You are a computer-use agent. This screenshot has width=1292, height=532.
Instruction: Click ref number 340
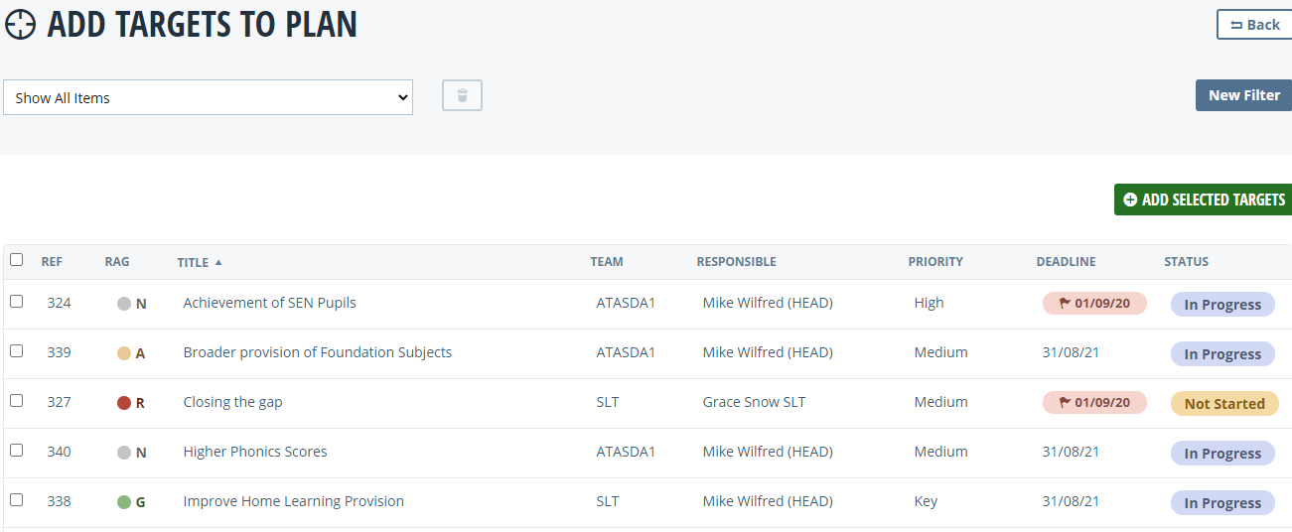[x=59, y=452]
